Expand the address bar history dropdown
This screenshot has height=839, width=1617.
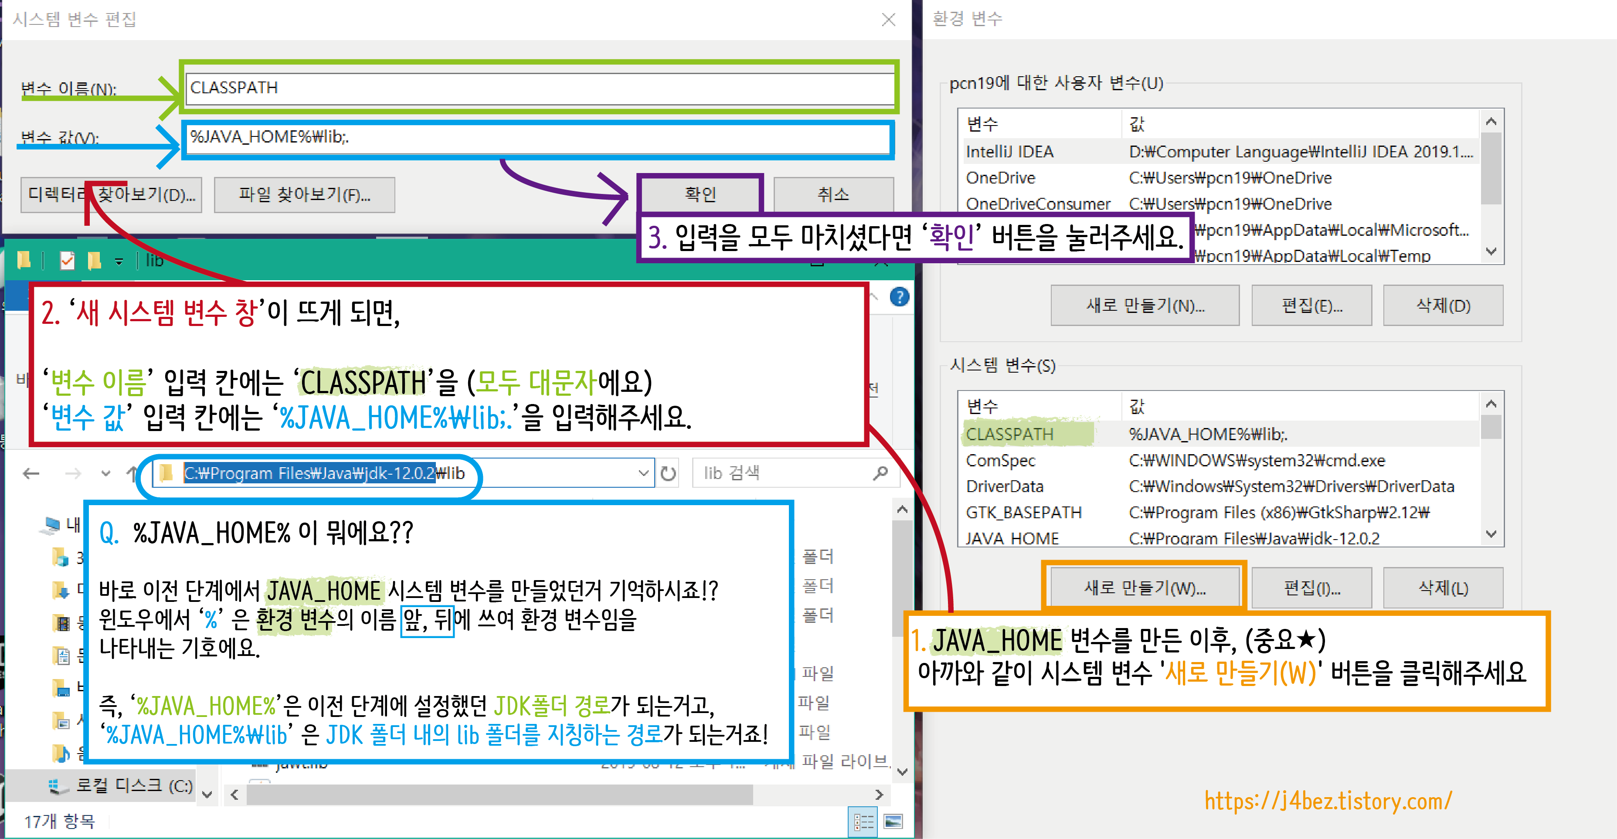643,473
